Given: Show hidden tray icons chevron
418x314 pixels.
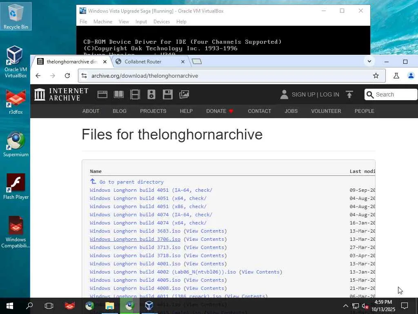Looking at the screenshot, I should click(x=345, y=306).
